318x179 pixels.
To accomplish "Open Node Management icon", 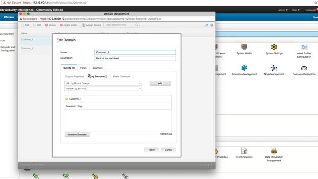I will click(x=274, y=68).
